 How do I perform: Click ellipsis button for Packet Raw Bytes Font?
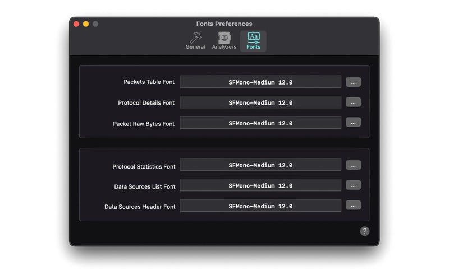(x=353, y=123)
